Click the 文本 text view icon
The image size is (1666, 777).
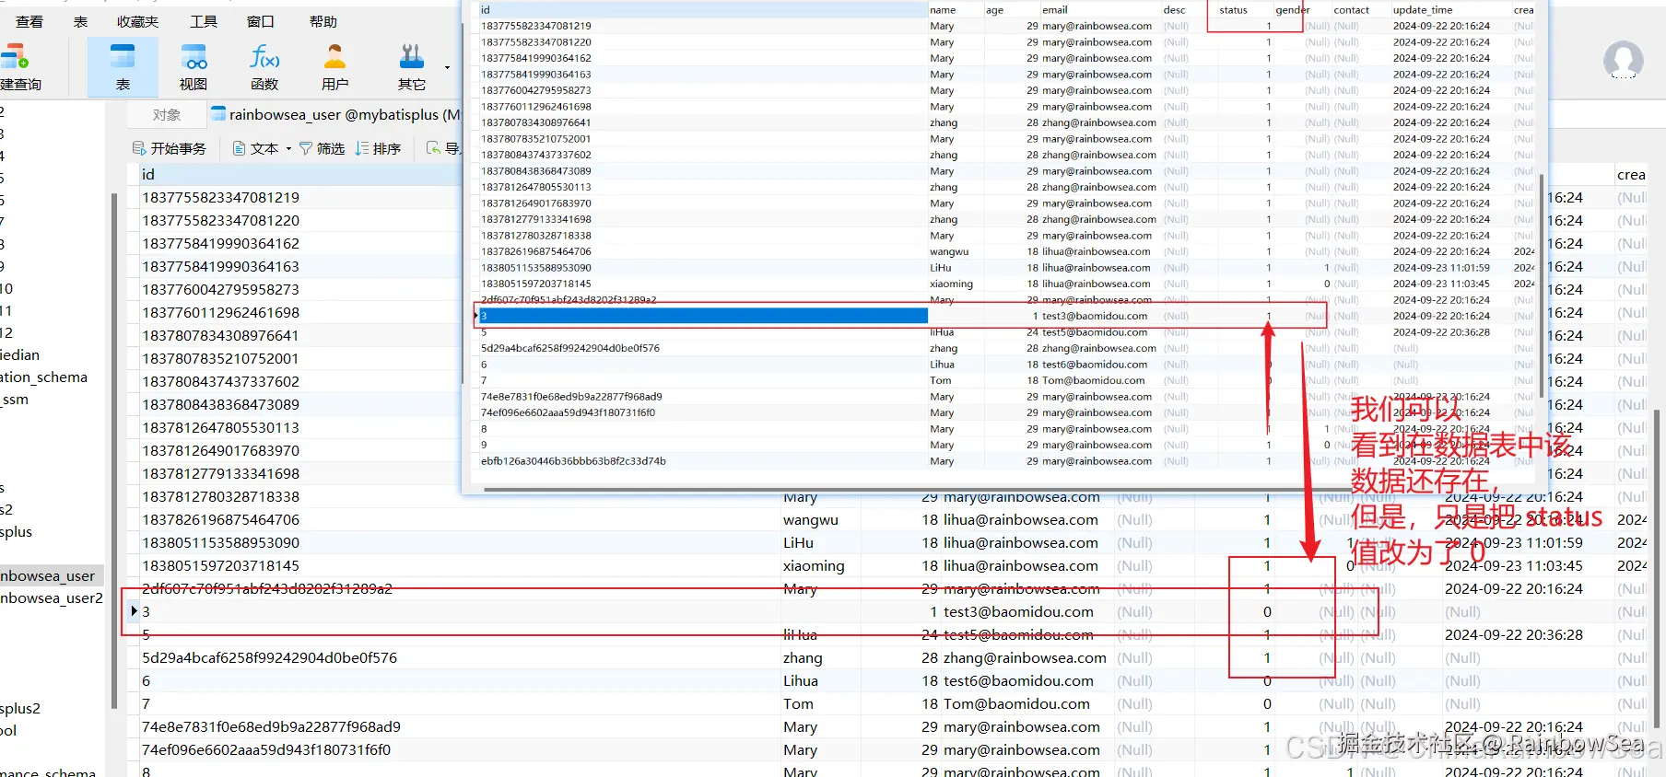tap(240, 148)
